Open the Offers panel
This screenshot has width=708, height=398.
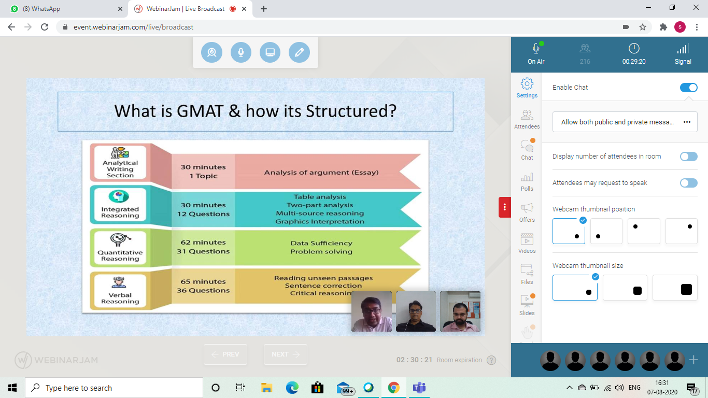[x=527, y=212]
